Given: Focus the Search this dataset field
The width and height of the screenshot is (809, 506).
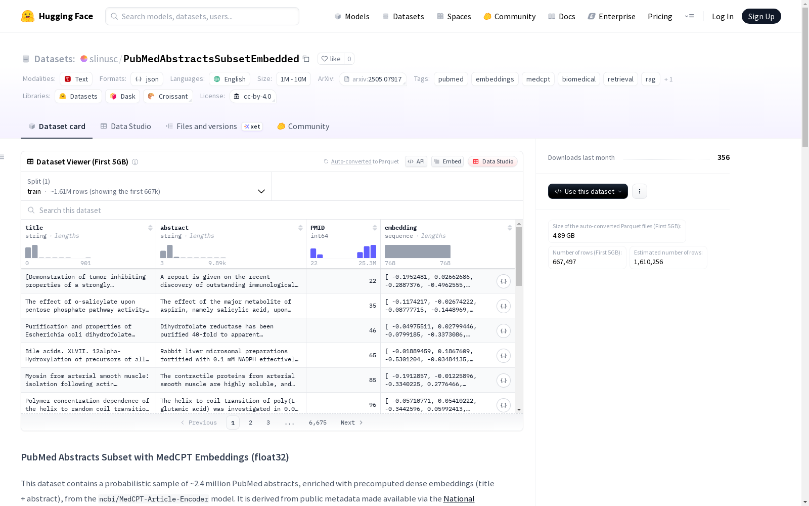Looking at the screenshot, I should click(x=272, y=210).
